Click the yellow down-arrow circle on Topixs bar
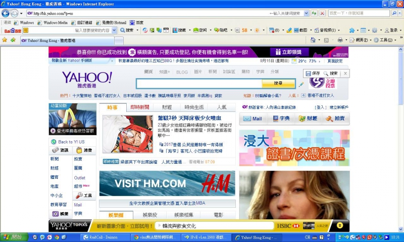 (340, 225)
